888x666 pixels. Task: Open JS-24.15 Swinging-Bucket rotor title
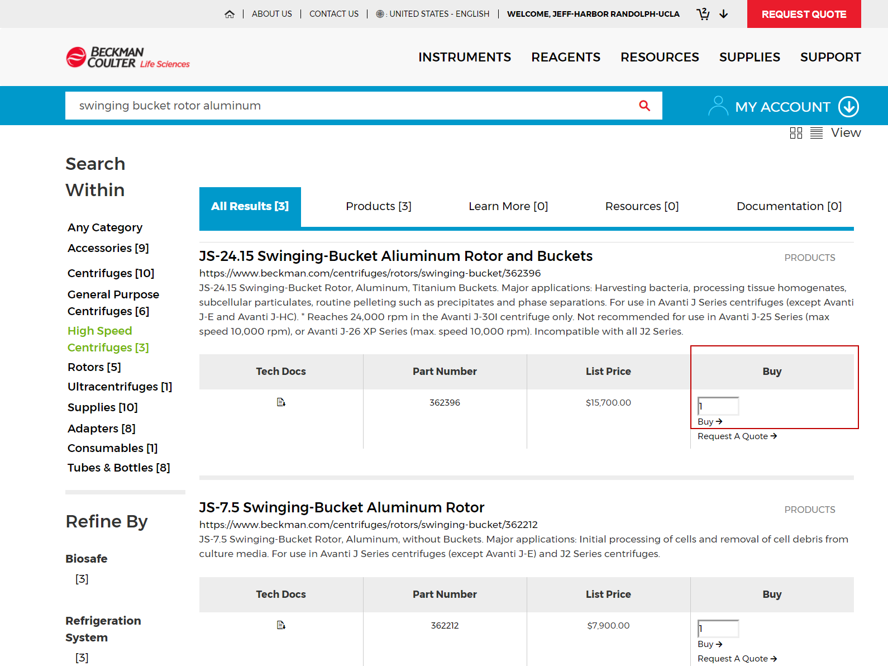[x=396, y=256]
